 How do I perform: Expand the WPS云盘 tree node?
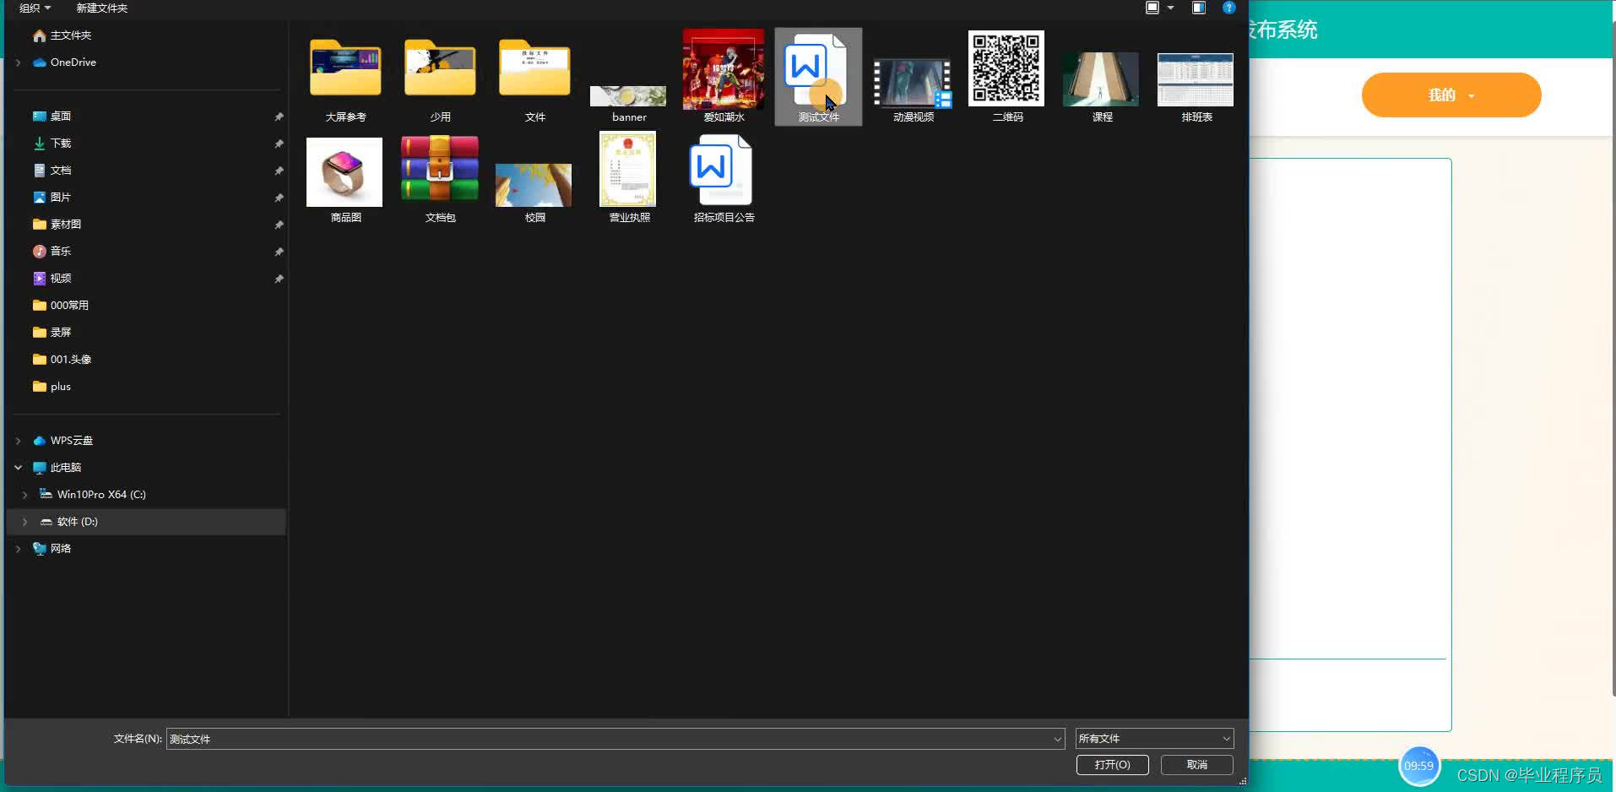pyautogui.click(x=19, y=441)
